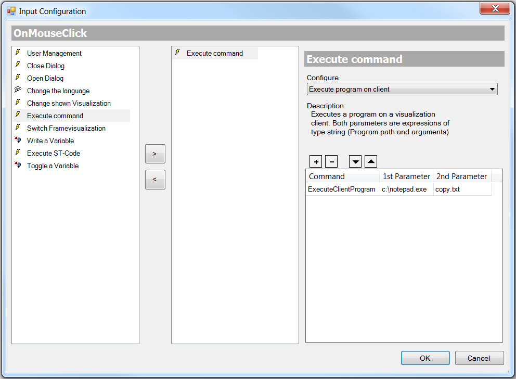Click the down-arrow icon to move the command down

[355, 161]
